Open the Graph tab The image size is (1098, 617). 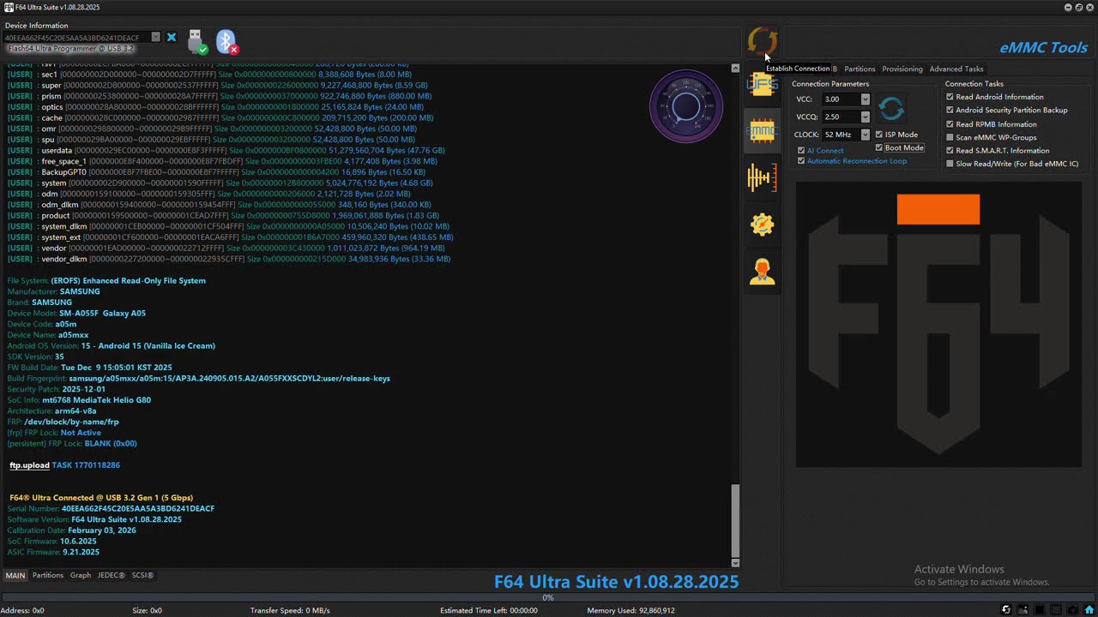pos(81,576)
